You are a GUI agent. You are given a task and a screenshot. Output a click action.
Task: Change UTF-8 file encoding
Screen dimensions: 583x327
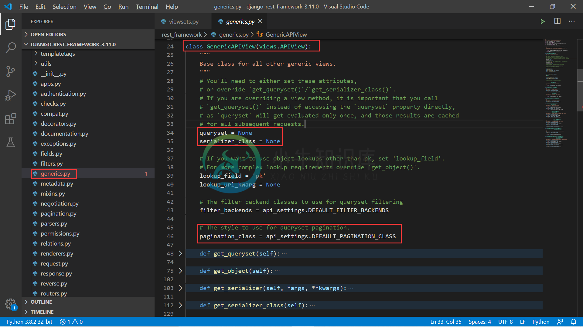pos(505,322)
